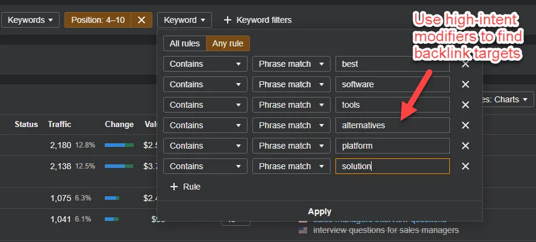Delete the 'alternatives' keyword rule
Screen dimensions: 536x242
coord(466,125)
